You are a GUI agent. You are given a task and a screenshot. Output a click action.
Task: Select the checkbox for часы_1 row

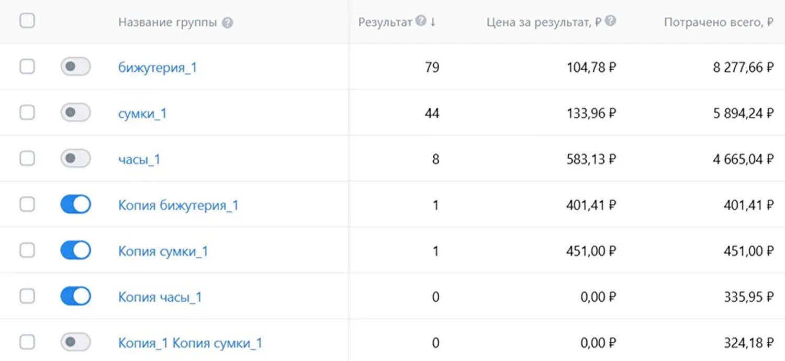point(27,159)
